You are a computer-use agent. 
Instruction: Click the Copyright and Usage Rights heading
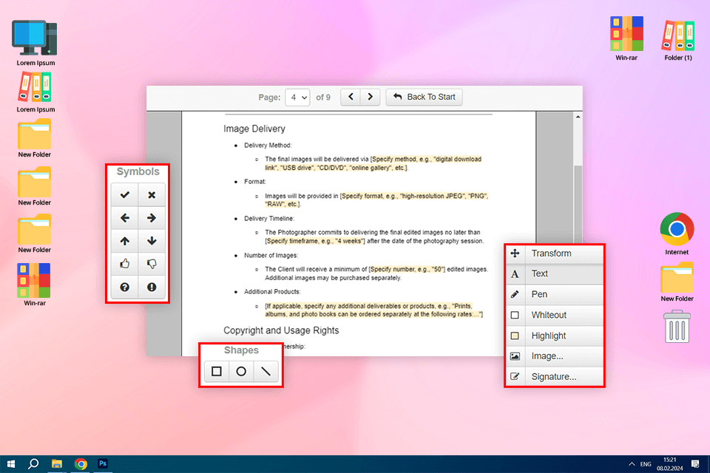(x=281, y=330)
